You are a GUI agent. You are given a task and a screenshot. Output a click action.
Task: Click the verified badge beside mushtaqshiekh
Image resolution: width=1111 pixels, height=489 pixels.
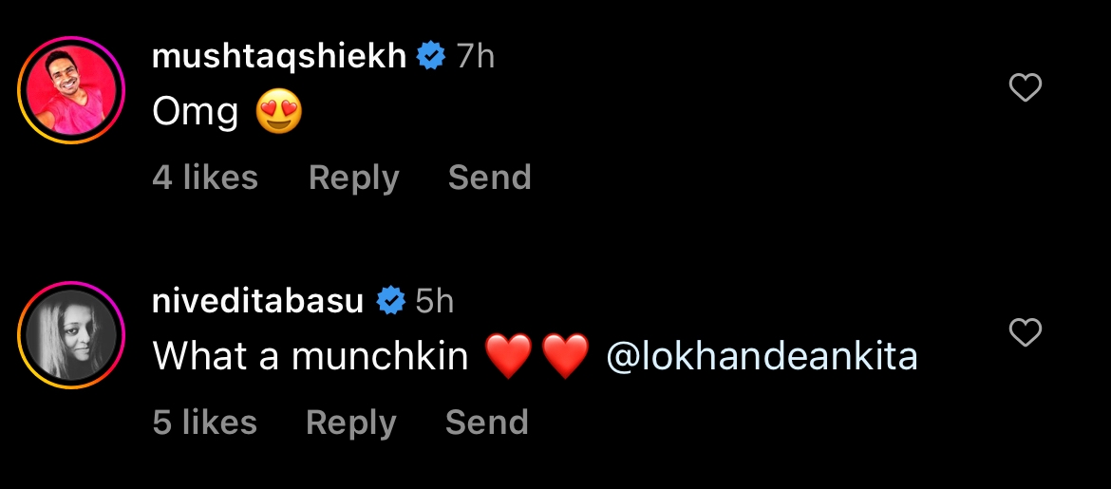click(x=431, y=57)
